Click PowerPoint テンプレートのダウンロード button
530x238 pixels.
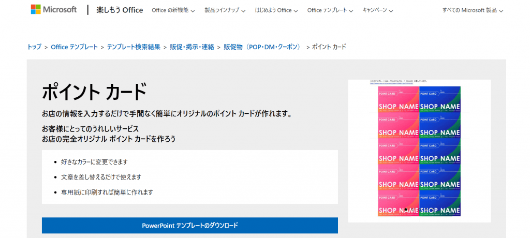(x=189, y=226)
